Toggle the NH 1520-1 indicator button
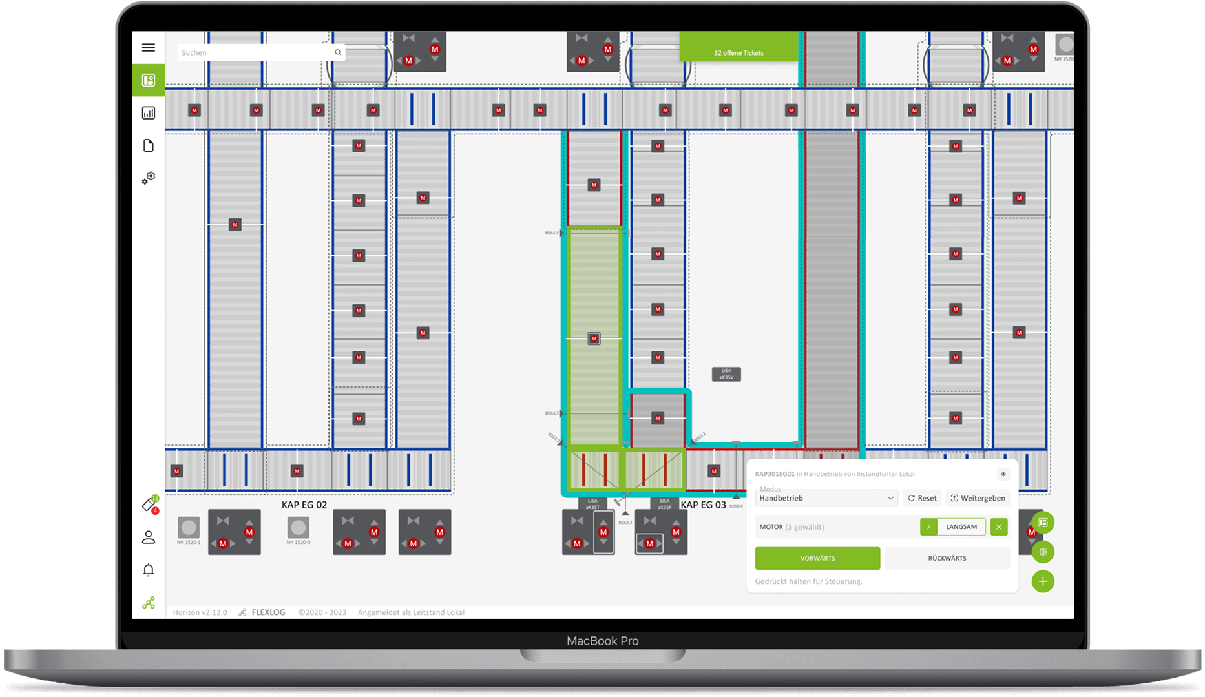This screenshot has height=697, width=1205. [189, 527]
